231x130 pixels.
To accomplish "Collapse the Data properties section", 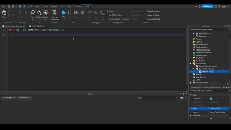I will [x=191, y=95].
